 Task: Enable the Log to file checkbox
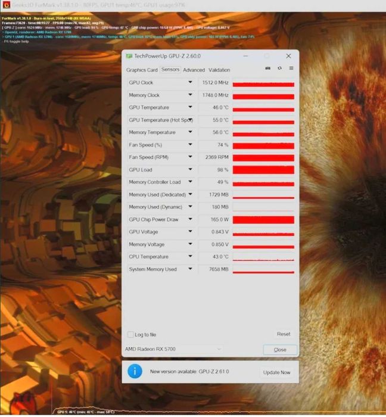tap(130, 336)
